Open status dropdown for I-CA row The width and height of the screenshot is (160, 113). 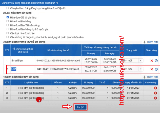[141, 69]
